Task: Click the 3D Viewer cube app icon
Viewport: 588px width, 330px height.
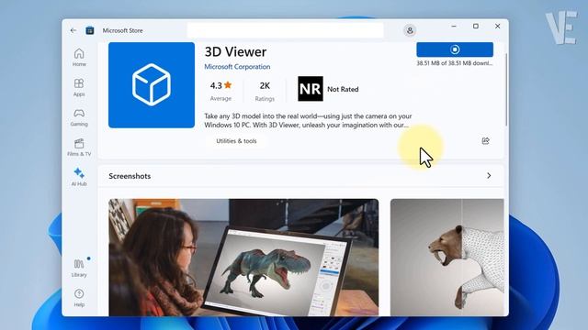Action: (152, 85)
